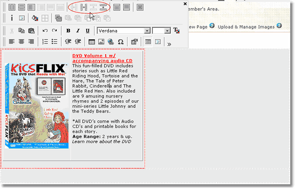Screen dimensions: 295x189
Task: Click the crossed-out box delete icon in the top row
Action: point(140,7)
